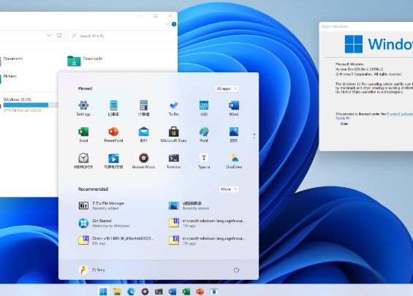Open the Photos app beside Paint

(234, 134)
